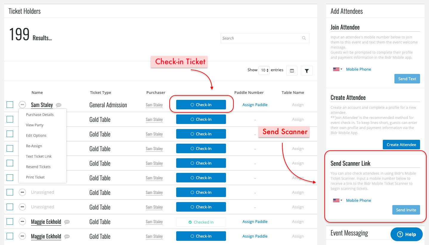Viewport: 429px width, 245px height.
Task: Click the Create Attendee button
Action: [x=401, y=145]
